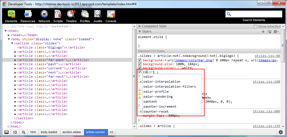Expand the head element node
This screenshot has height=137, width=287.
click(x=9, y=35)
